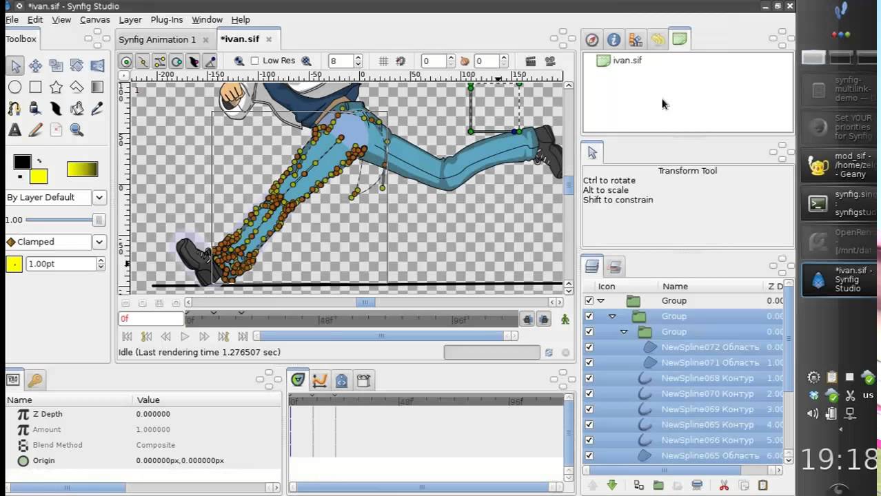Toggle width handles display

(194, 61)
